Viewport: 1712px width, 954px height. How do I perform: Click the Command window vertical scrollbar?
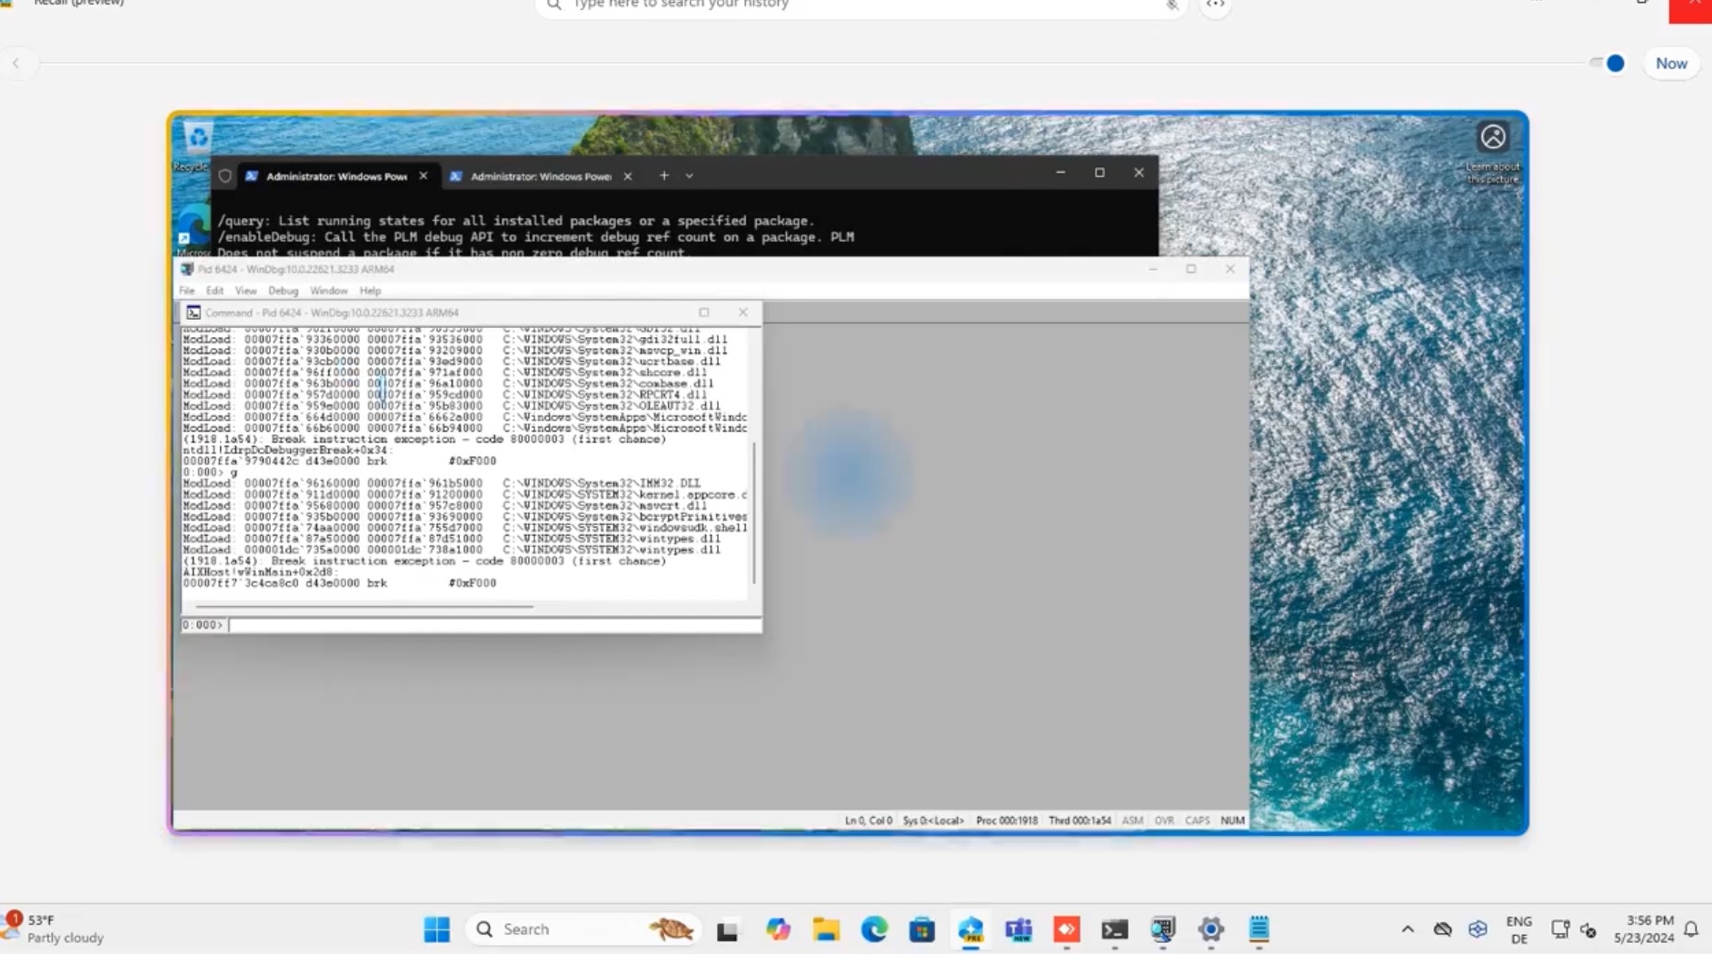(754, 513)
